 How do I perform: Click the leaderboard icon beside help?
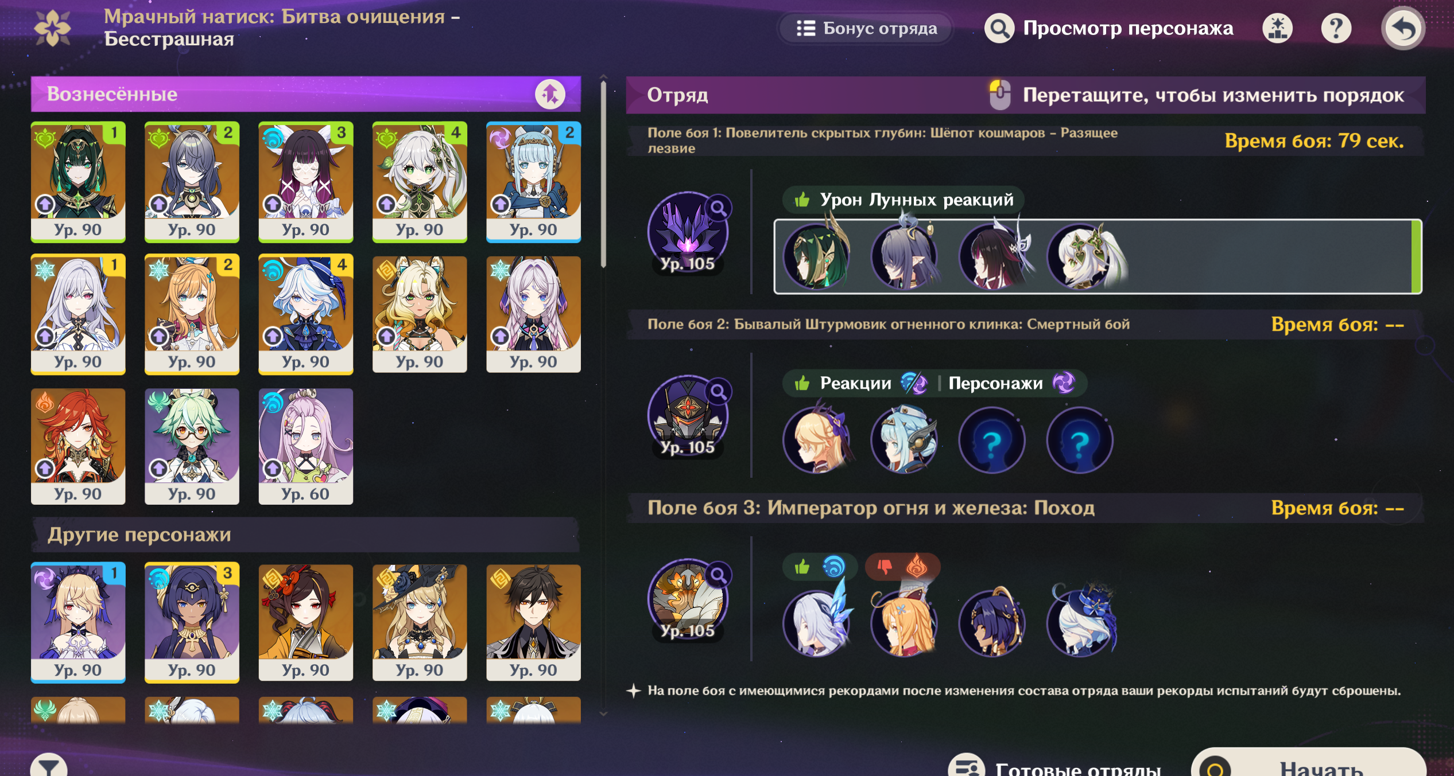click(x=1277, y=28)
